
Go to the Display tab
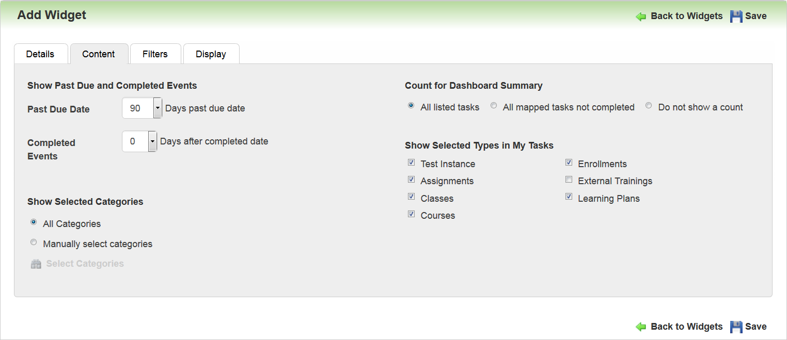tap(211, 54)
